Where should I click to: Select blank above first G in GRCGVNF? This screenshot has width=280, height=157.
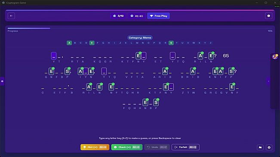205,87
